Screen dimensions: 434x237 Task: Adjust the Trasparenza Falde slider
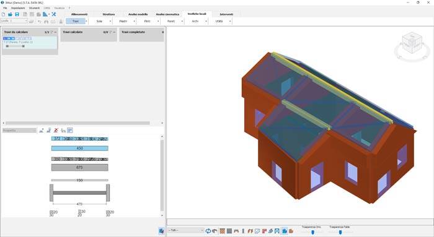tap(340, 232)
